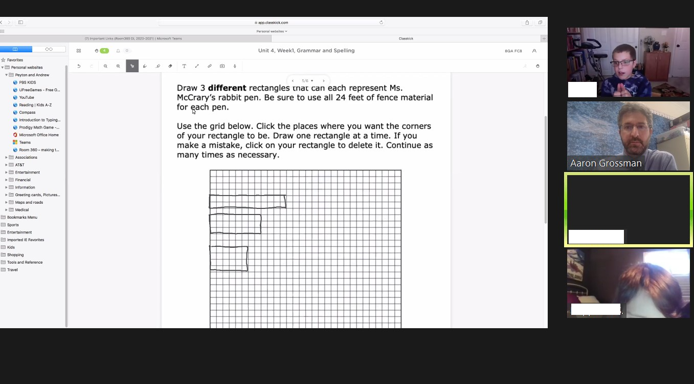Screen dimensions: 694x384
Task: Select the highlighter tool
Action: (x=158, y=66)
